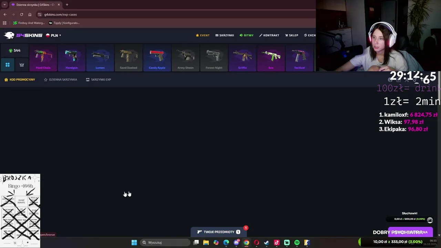Switch to Chrome on taskbar

pos(246,242)
